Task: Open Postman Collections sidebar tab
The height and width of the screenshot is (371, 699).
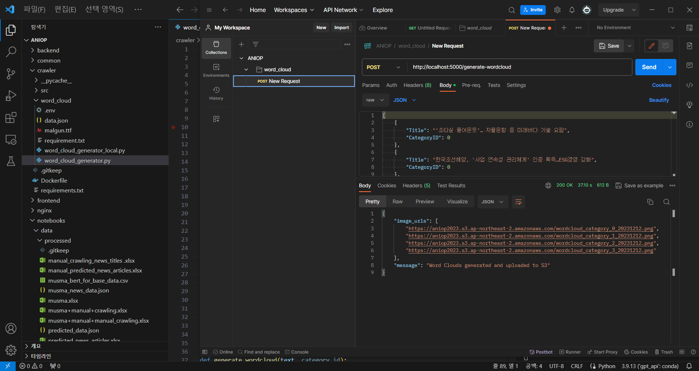Action: 216,48
